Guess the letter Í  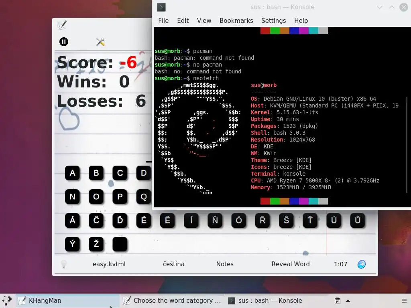tap(191, 220)
